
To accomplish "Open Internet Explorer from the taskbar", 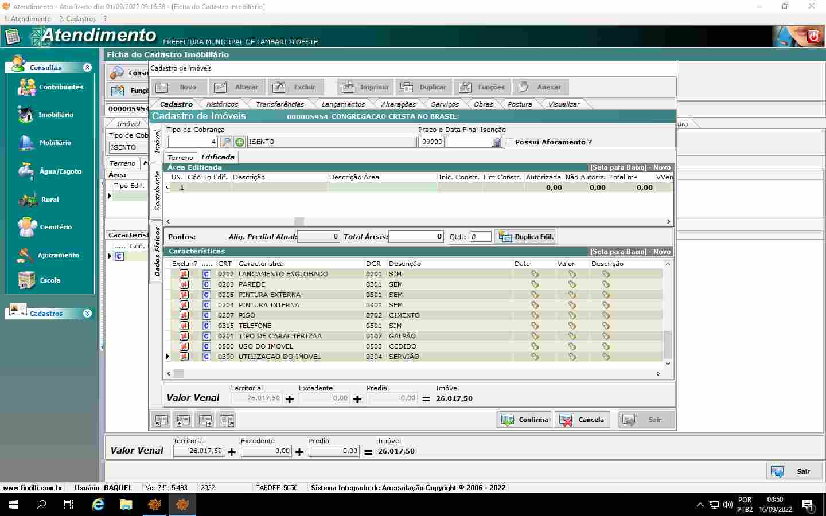I will 99,505.
